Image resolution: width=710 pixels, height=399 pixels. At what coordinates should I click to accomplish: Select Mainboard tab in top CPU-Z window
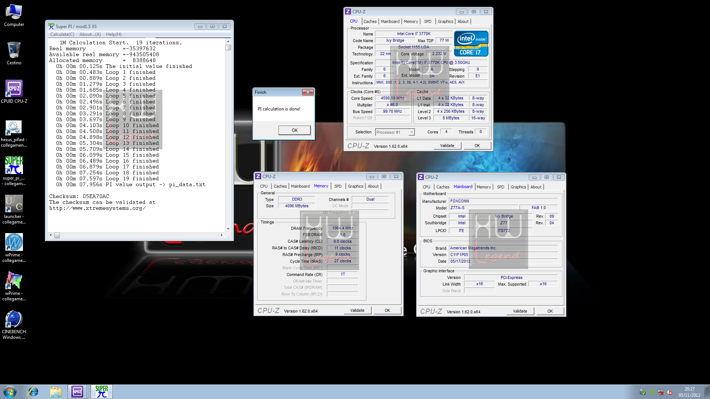[x=390, y=21]
